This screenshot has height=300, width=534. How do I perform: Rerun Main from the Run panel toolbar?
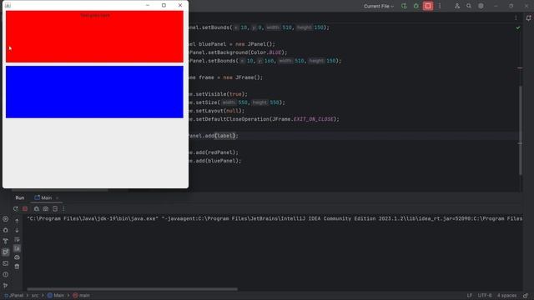pyautogui.click(x=16, y=209)
